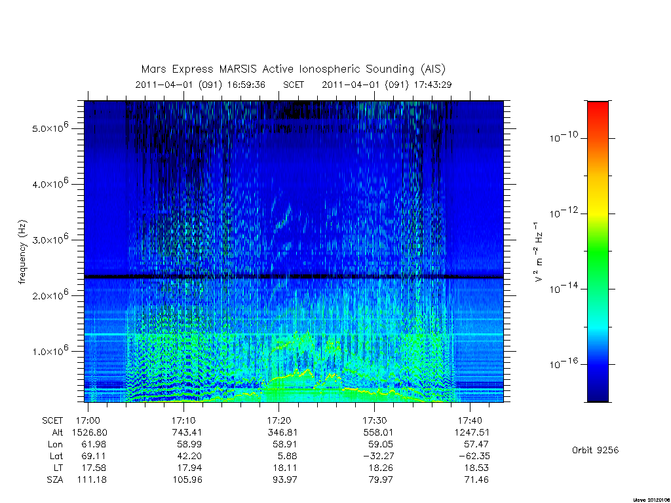Click longitude value 57.47
Viewport: 671px width, 503px height.
pos(476,445)
